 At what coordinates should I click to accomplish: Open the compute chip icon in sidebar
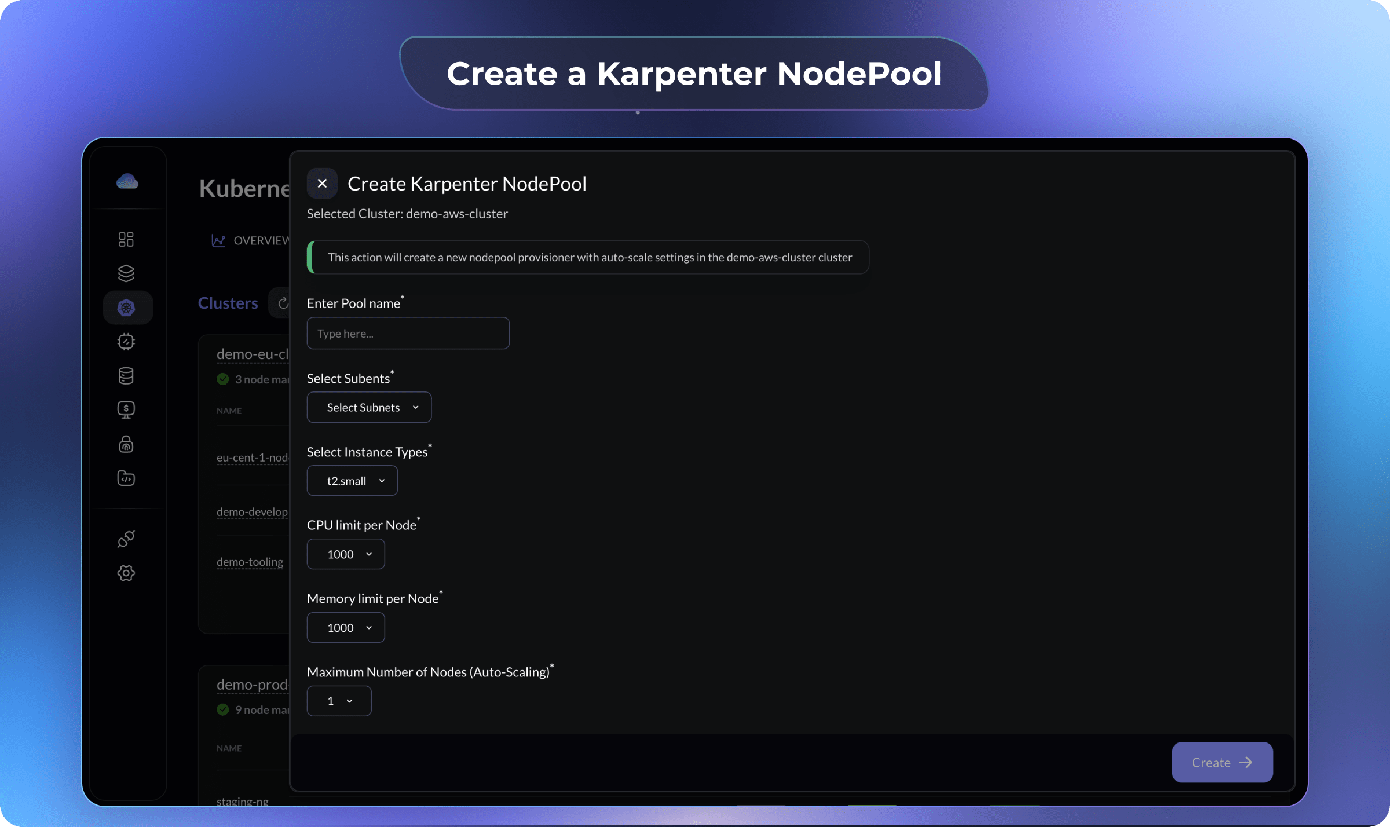tap(126, 341)
